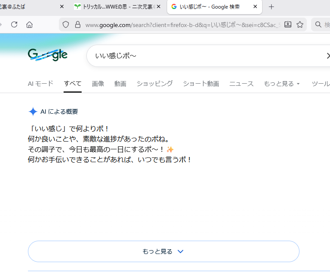Clear the Google search box text

[328, 56]
